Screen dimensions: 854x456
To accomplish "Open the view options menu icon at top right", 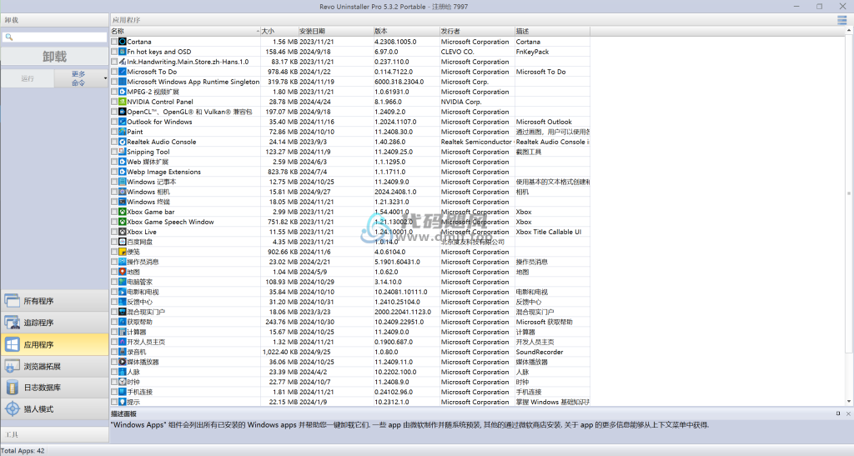I will coord(842,20).
